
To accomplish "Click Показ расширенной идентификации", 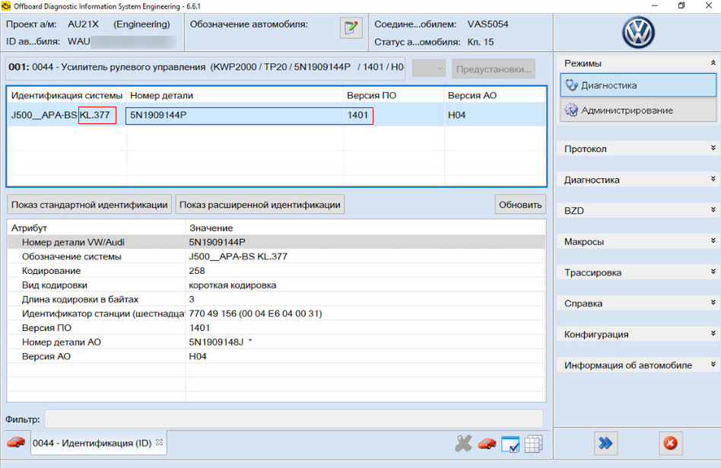I will coord(260,205).
